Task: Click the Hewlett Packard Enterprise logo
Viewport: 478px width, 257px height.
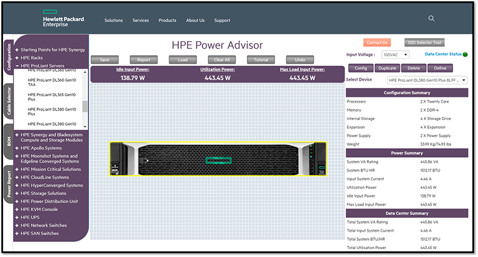Action: [x=63, y=19]
